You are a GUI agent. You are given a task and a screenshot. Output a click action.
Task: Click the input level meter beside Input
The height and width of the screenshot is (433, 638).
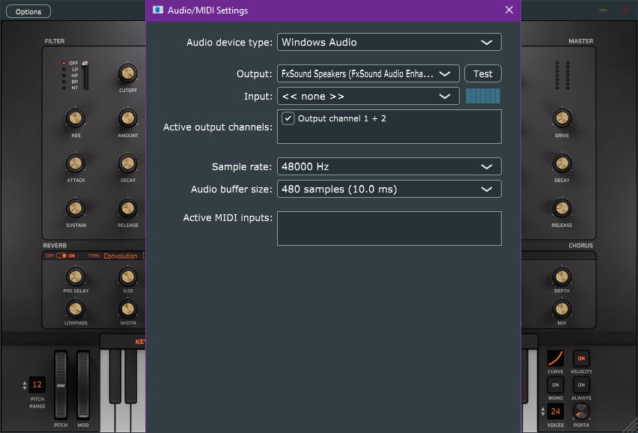(x=483, y=96)
